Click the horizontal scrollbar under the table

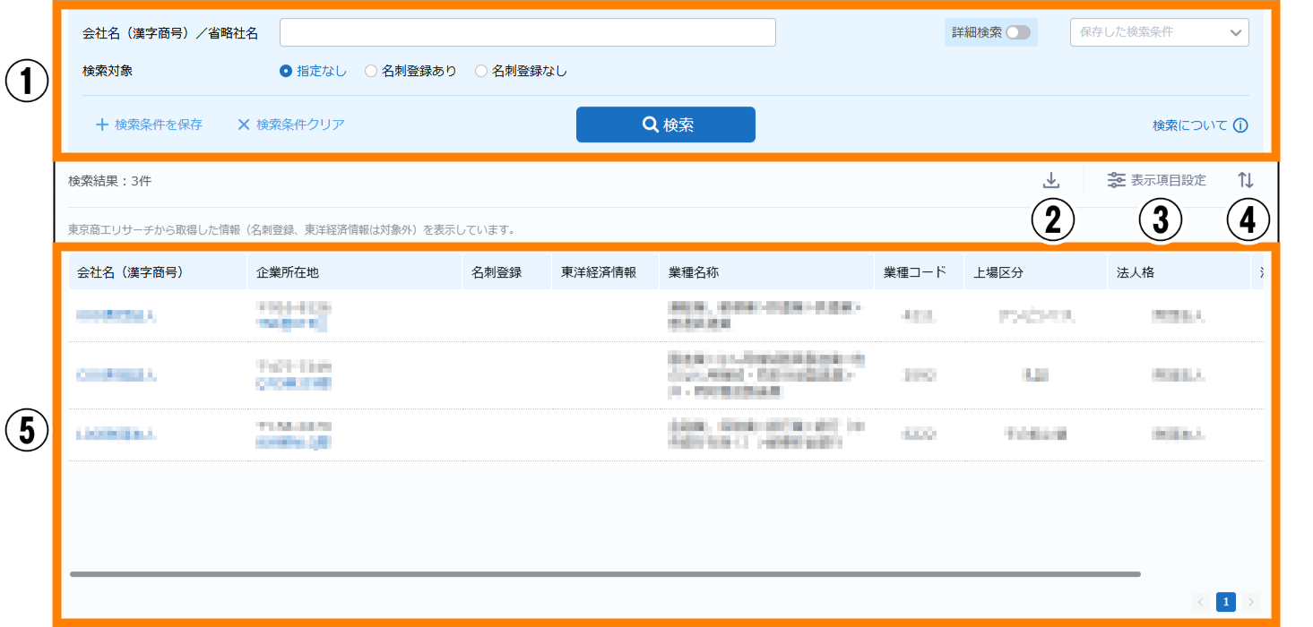pos(605,573)
